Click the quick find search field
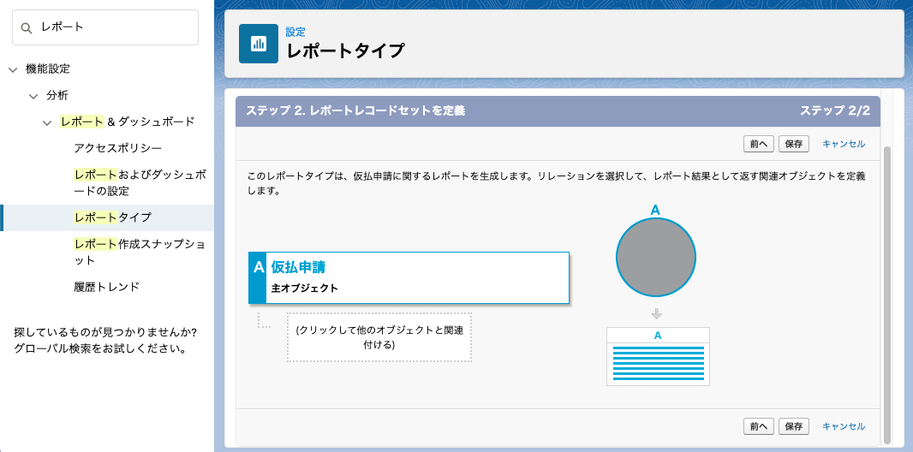Image resolution: width=913 pixels, height=452 pixels. [x=105, y=27]
